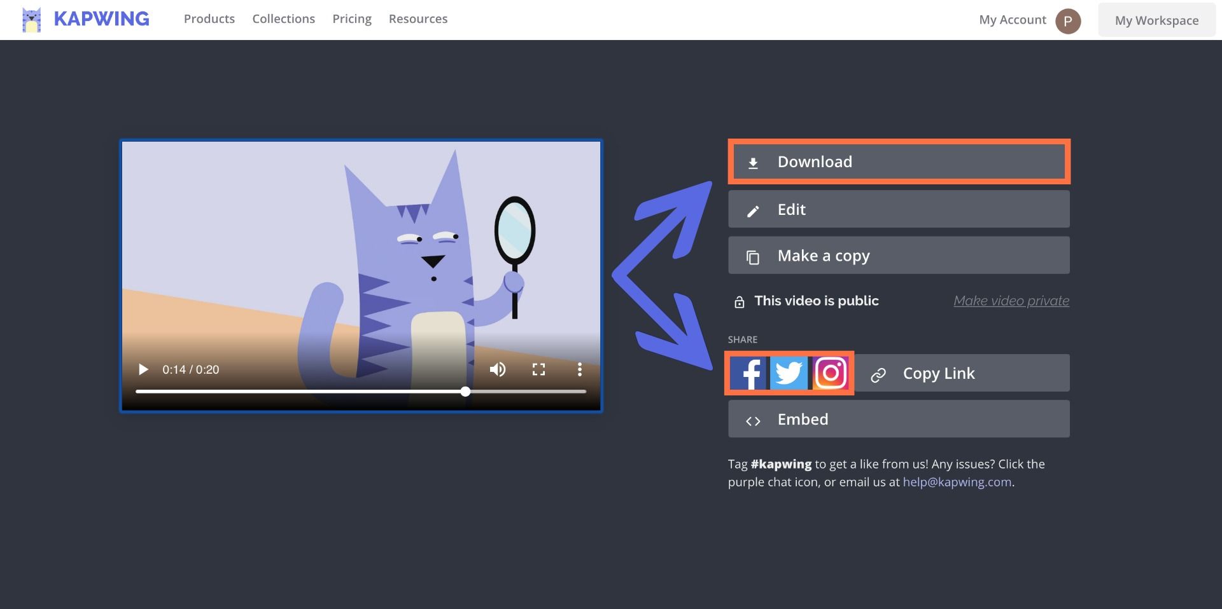Open the Embed code option

[899, 420]
